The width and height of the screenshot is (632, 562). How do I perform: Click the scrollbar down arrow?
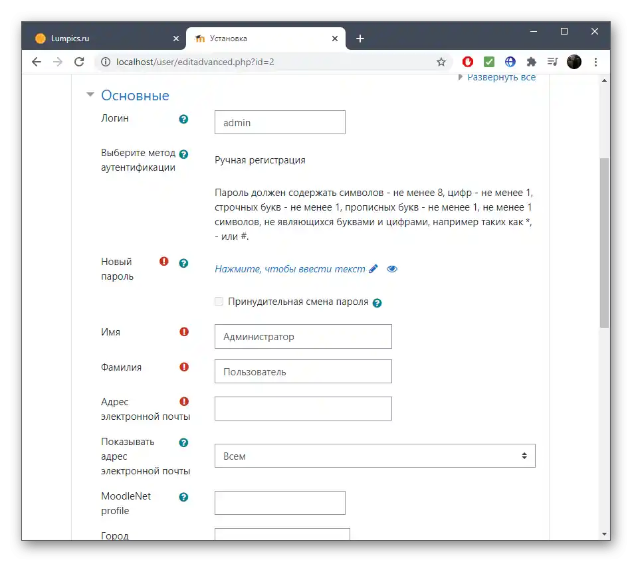pos(604,534)
